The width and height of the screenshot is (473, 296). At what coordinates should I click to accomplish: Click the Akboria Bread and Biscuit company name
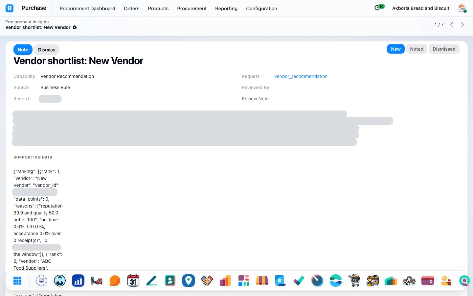[x=421, y=8]
